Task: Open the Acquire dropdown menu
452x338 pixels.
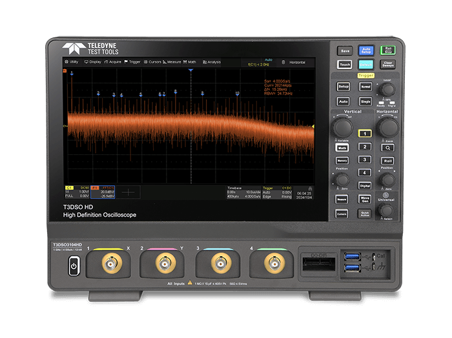Action: coord(113,62)
